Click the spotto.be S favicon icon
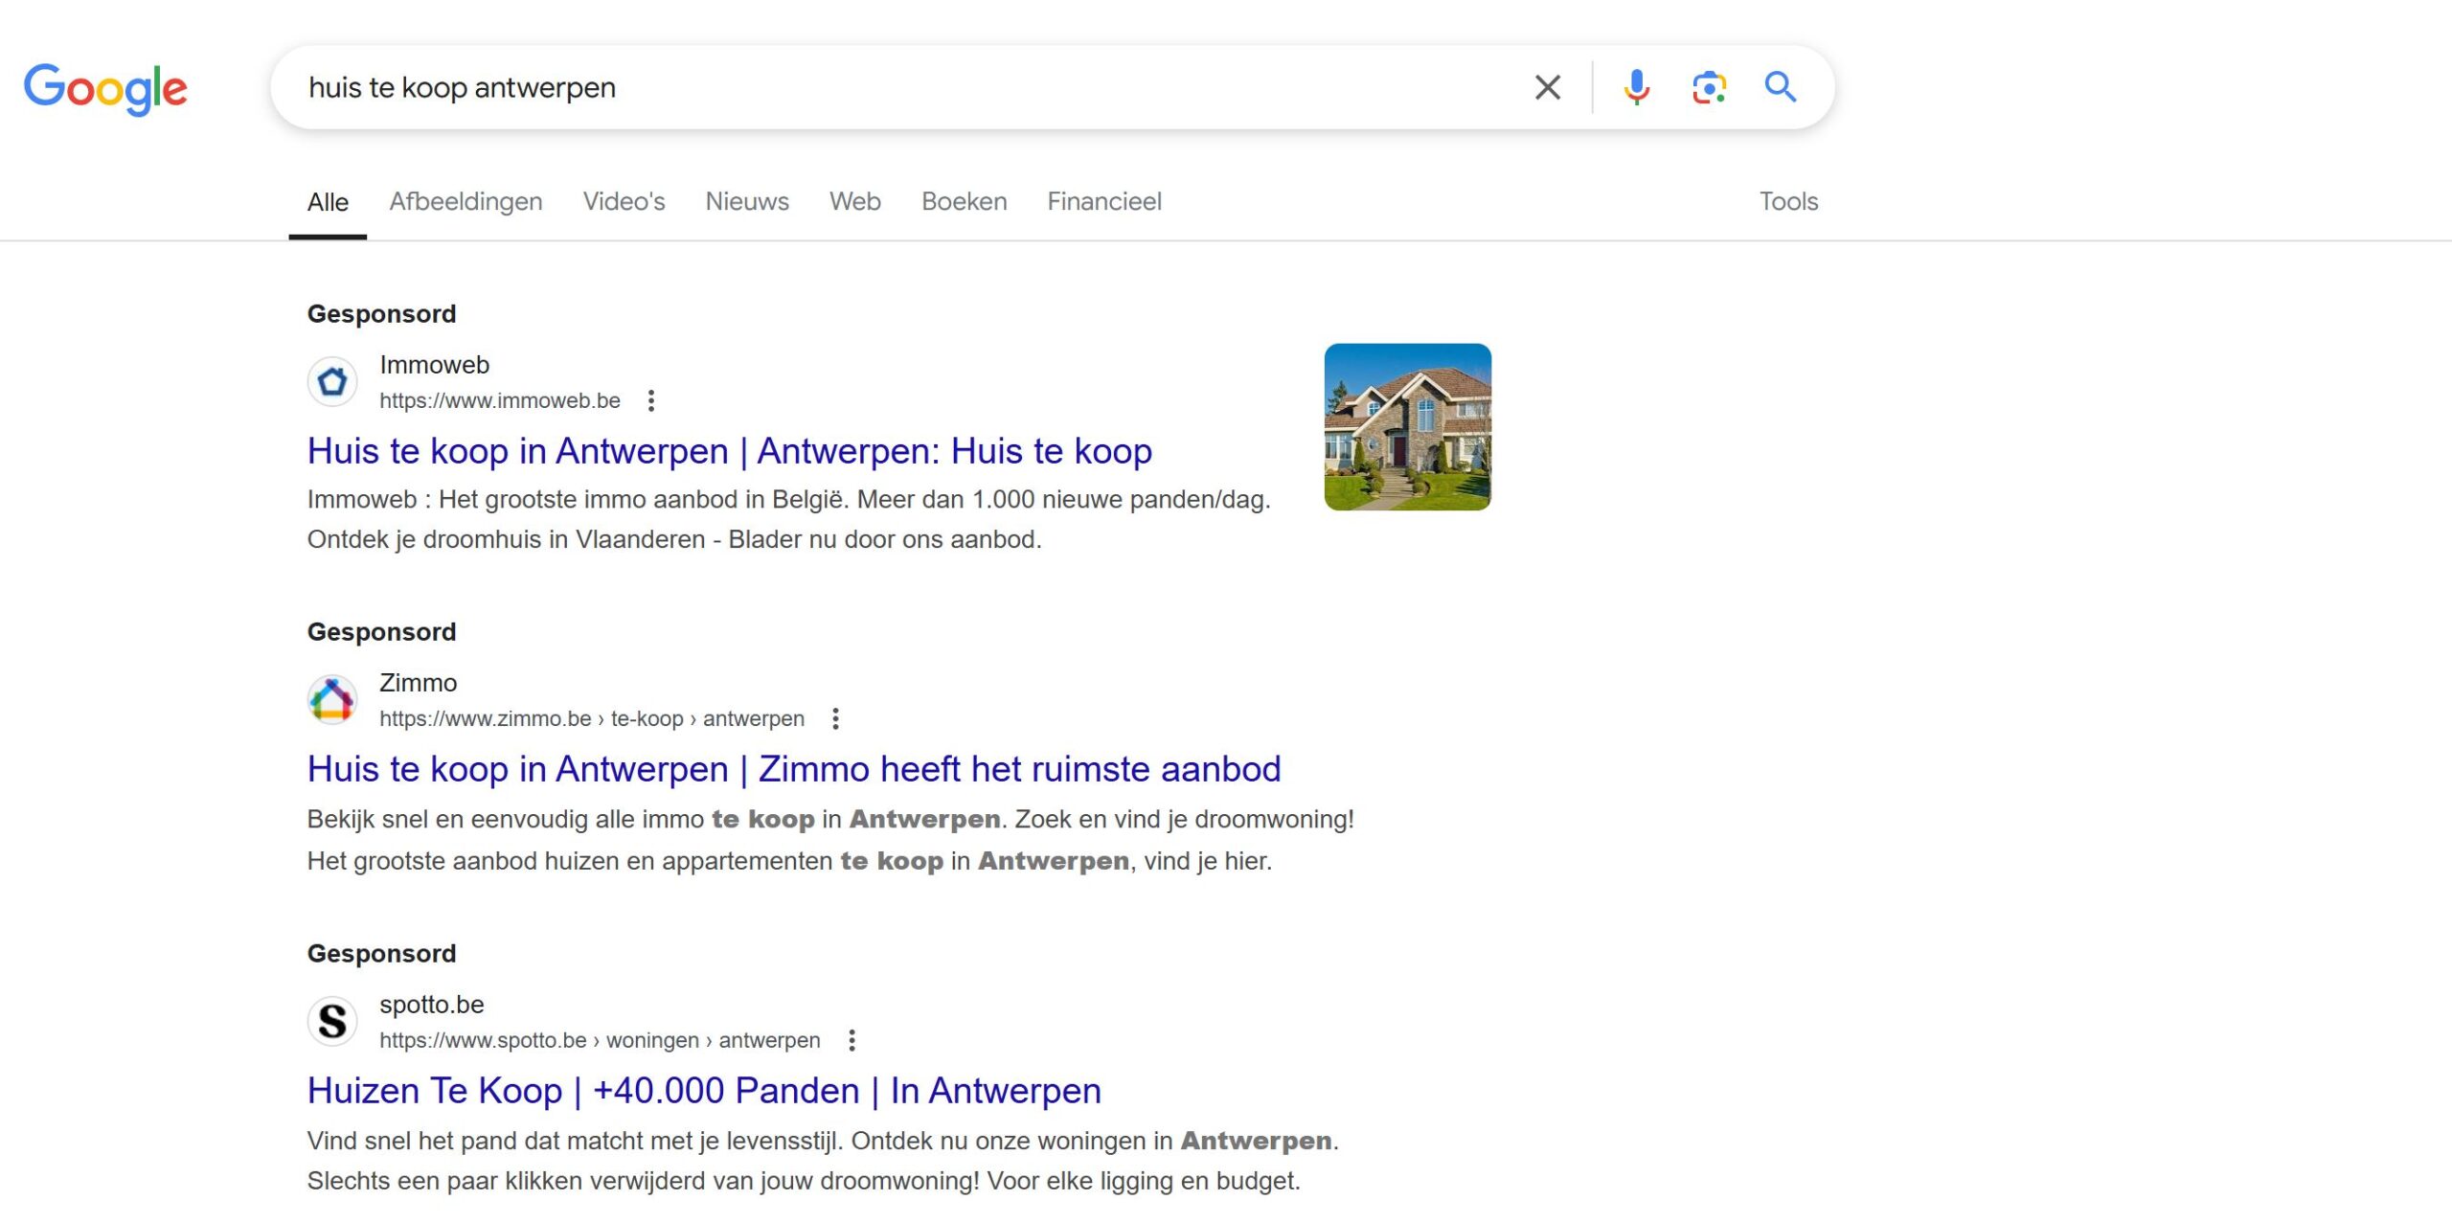2452x1223 pixels. (332, 1021)
